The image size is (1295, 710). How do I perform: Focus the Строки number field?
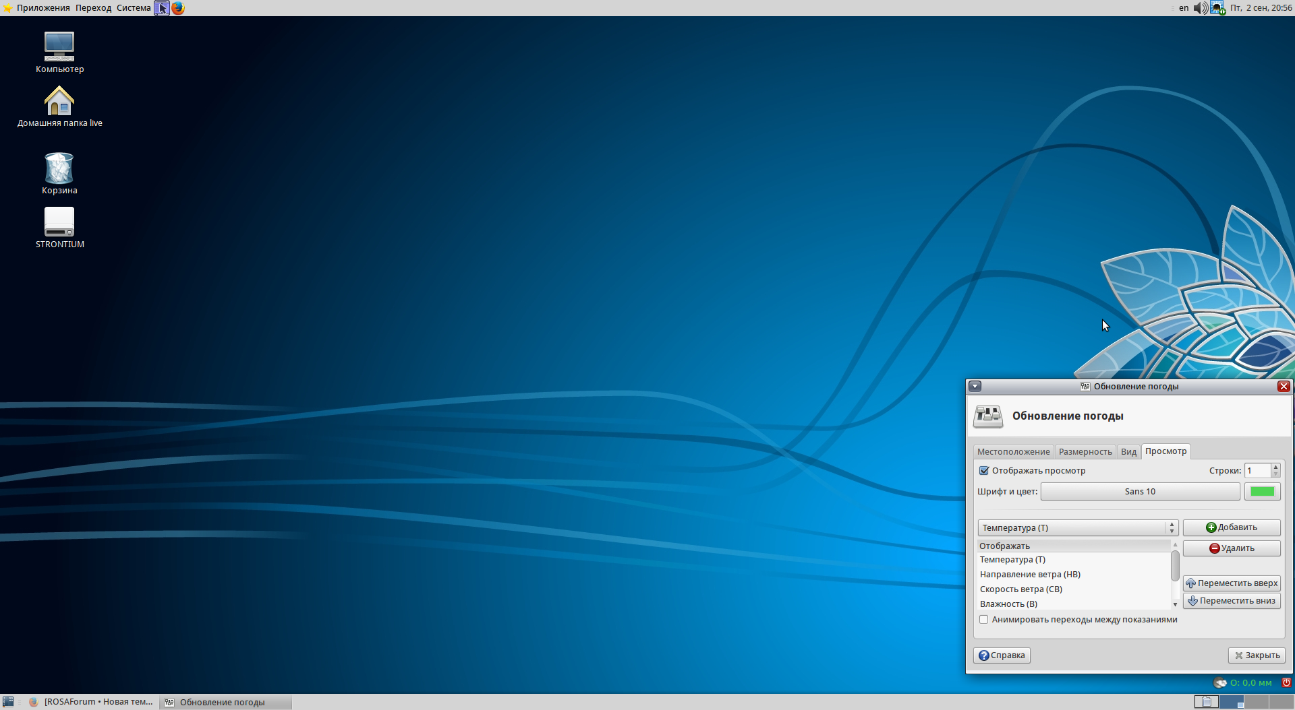(1258, 470)
